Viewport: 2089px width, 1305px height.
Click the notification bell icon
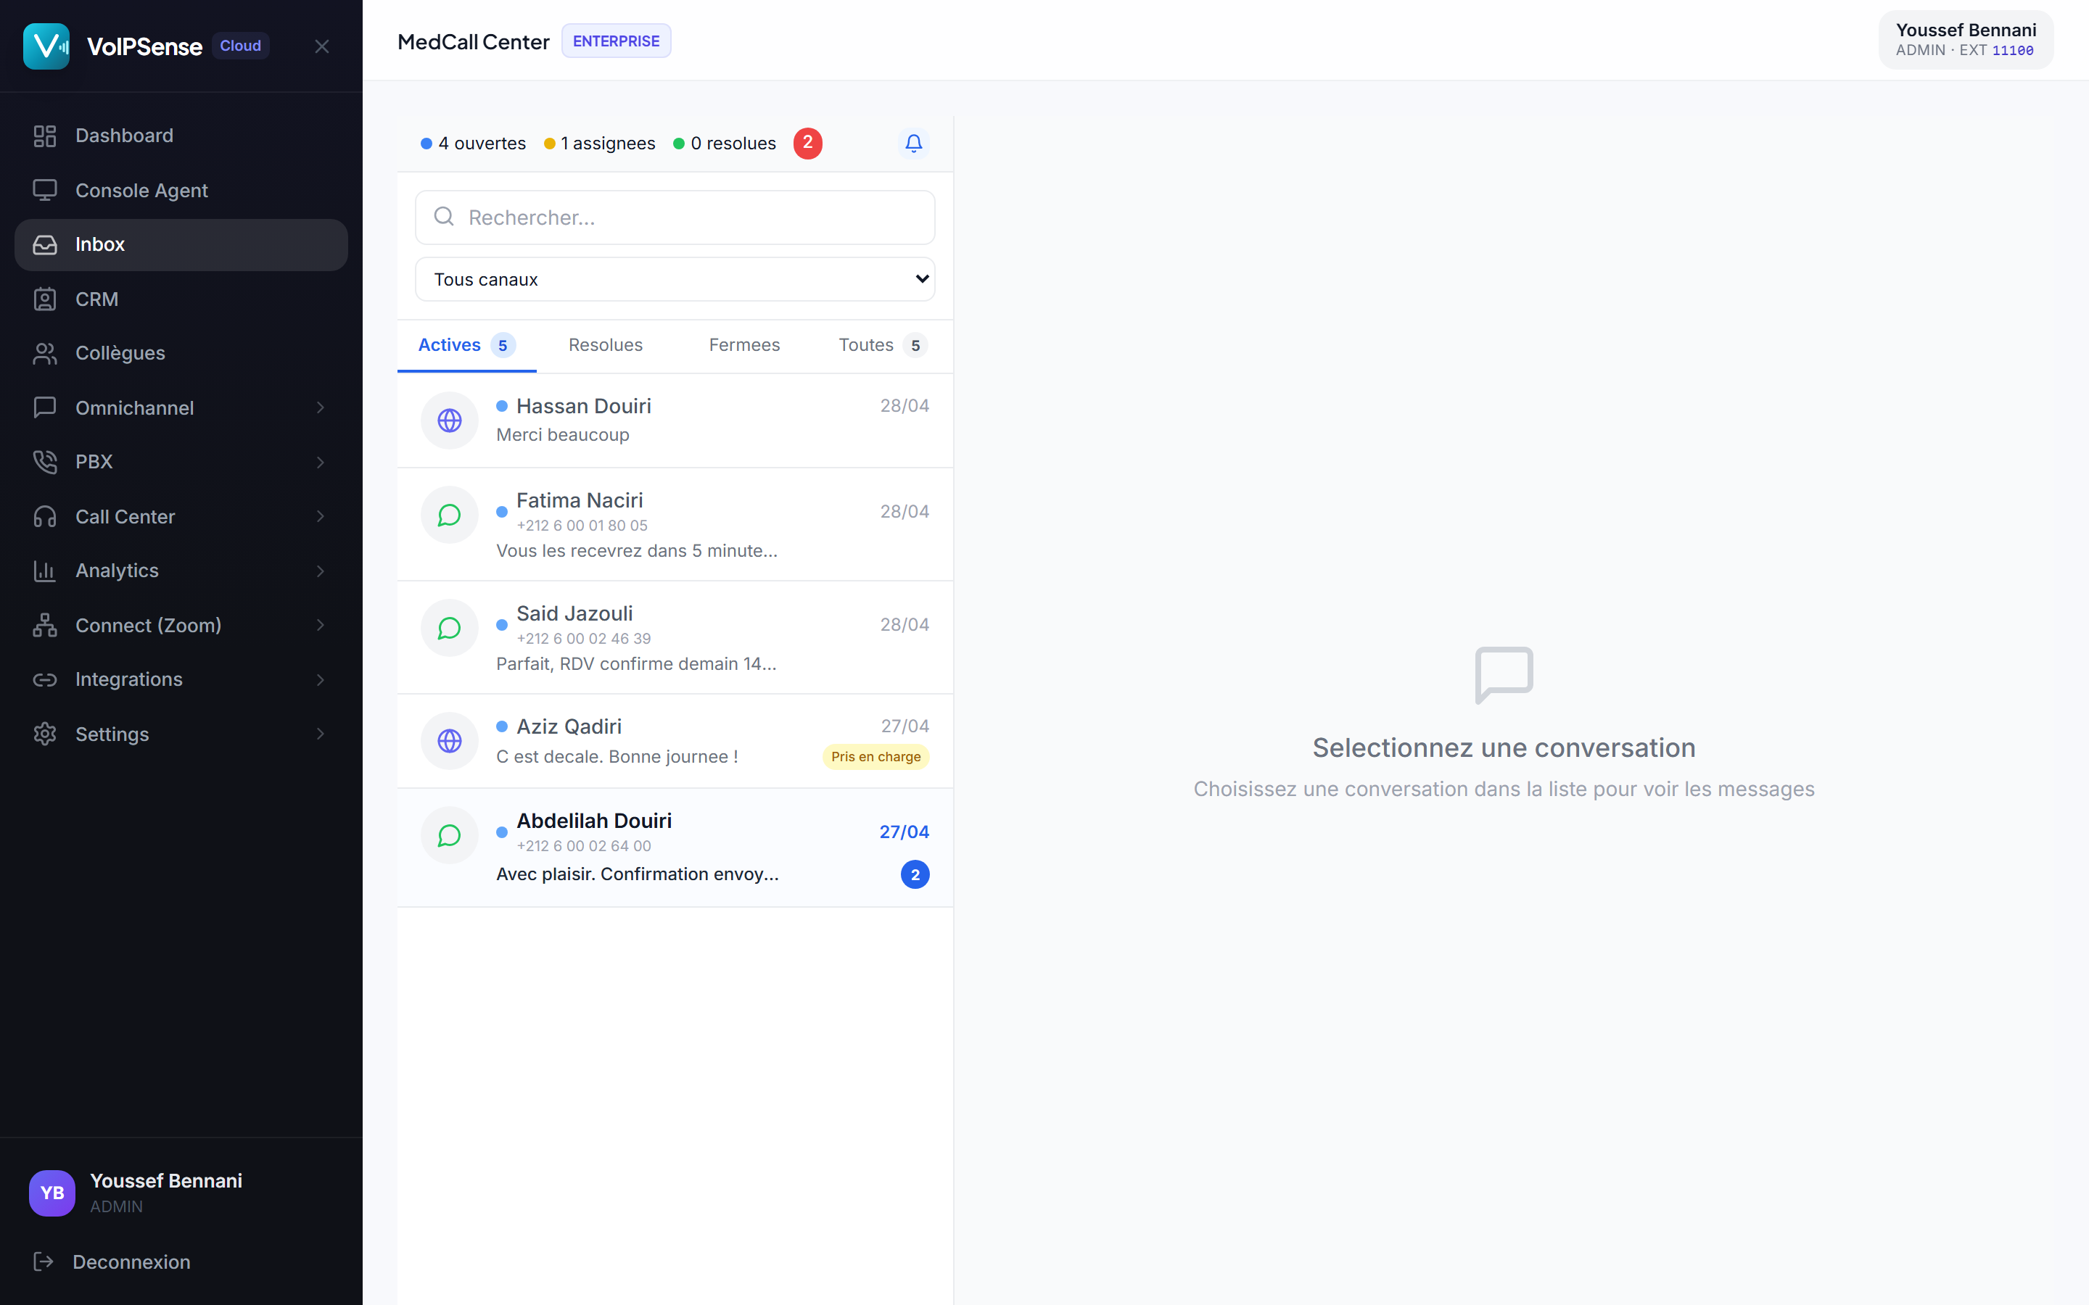pyautogui.click(x=913, y=144)
